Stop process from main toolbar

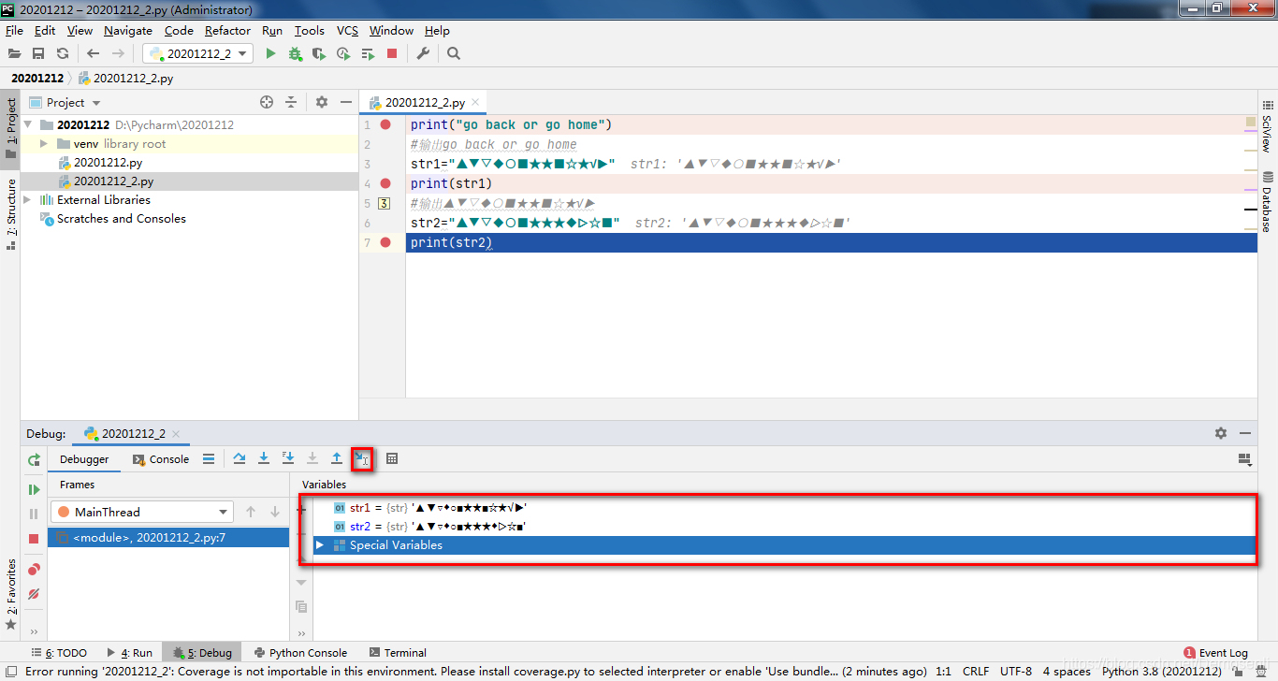(x=392, y=54)
